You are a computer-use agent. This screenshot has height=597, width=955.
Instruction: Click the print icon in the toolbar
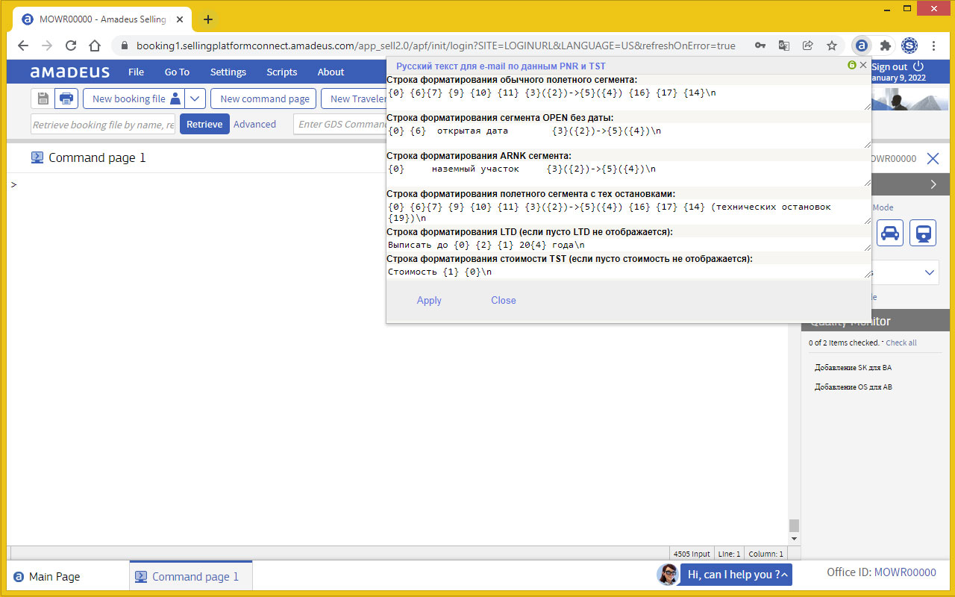(x=66, y=99)
